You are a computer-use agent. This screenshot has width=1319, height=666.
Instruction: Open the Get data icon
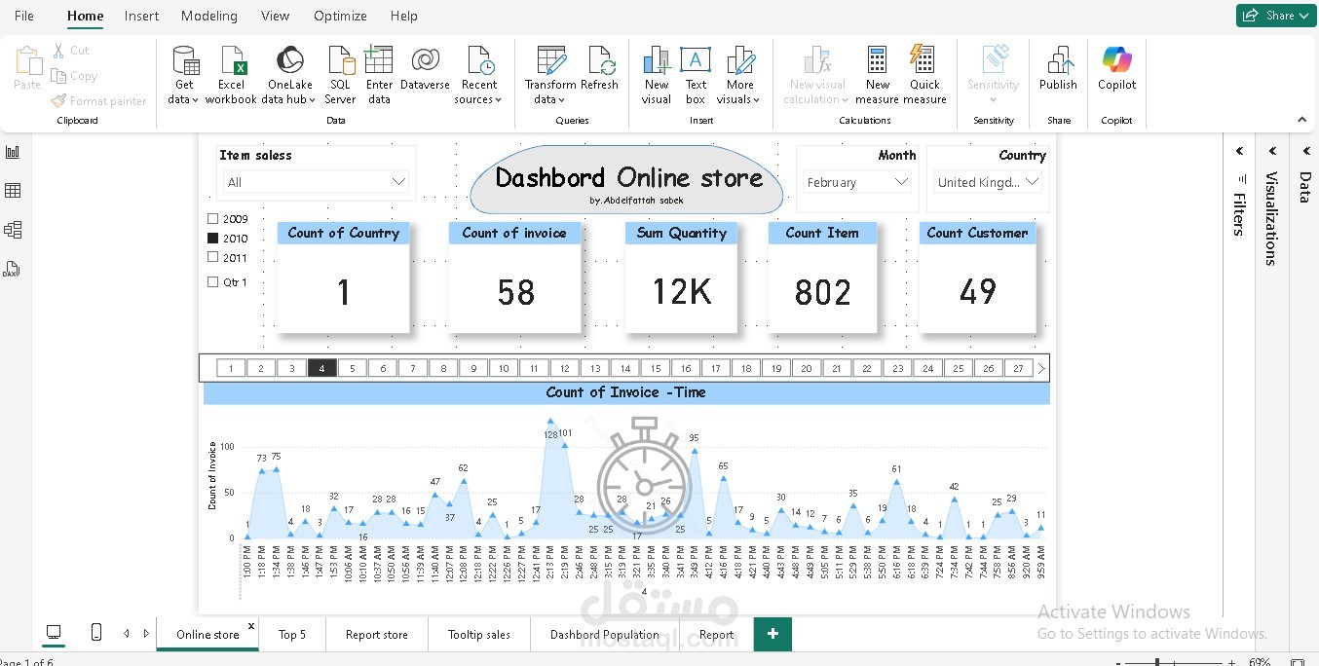184,61
